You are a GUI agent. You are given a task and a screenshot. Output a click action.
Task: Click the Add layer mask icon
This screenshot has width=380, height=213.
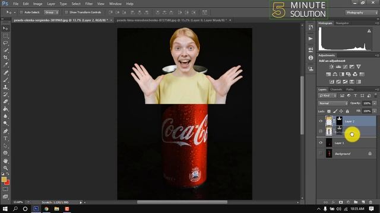[341, 202]
